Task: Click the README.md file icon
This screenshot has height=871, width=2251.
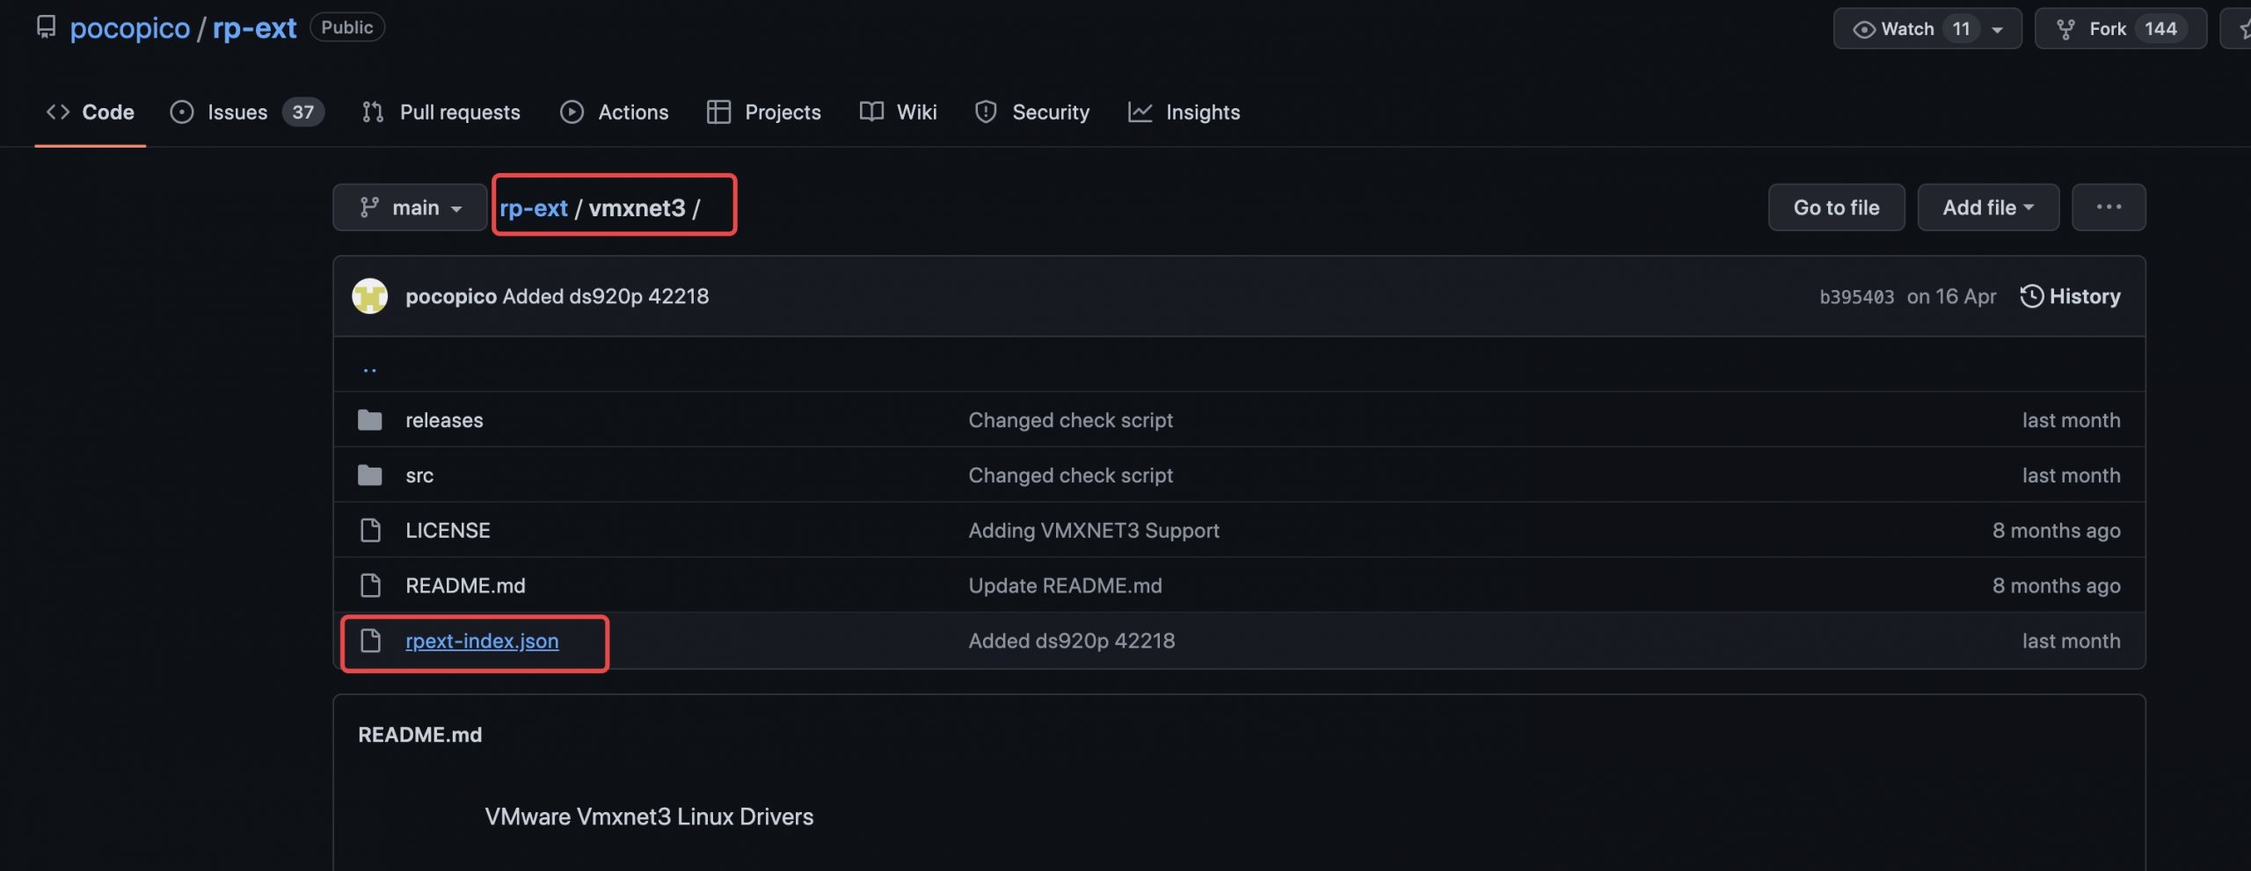Action: point(370,585)
